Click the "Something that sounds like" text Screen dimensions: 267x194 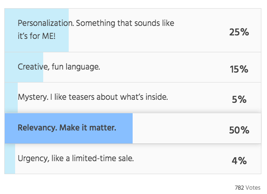[125, 23]
